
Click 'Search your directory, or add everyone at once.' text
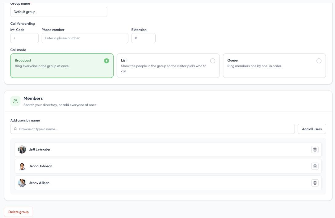coord(60,105)
